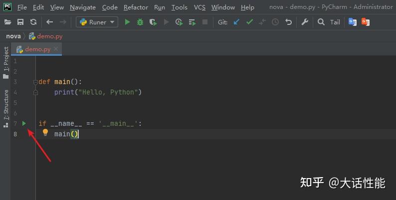This screenshot has width=396, height=200.
Task: Open the Window menu
Action: click(223, 7)
